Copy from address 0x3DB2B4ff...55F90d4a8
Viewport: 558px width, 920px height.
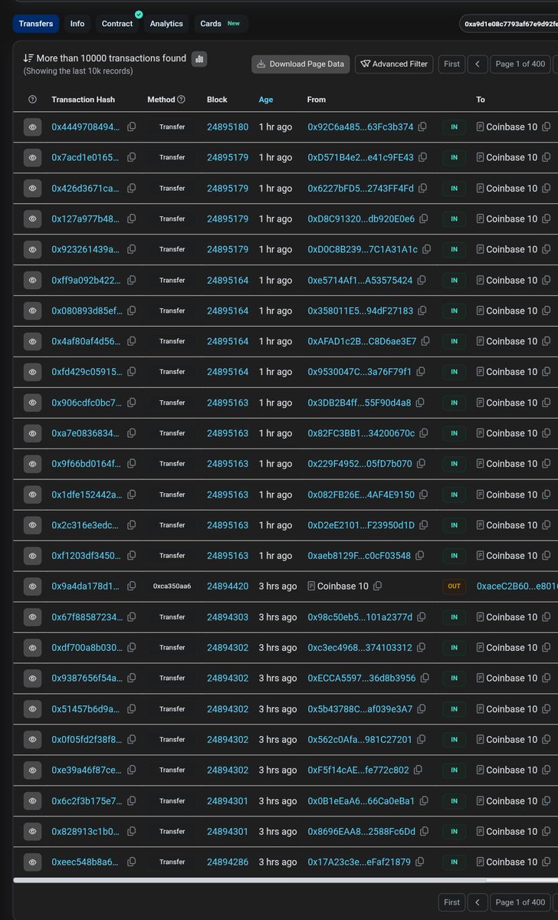click(x=420, y=402)
